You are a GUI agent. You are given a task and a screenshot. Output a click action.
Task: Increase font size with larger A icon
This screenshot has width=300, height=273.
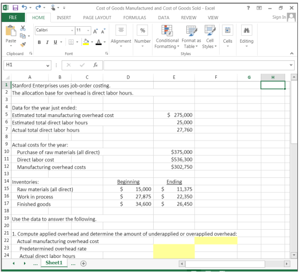(x=95, y=31)
